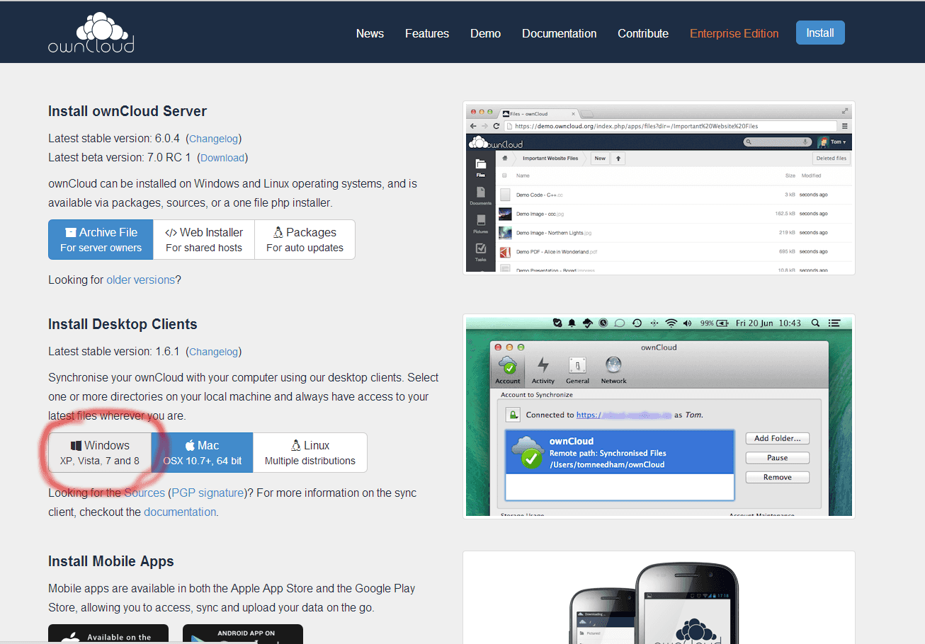Click the cloud icon in Mac menu bar screenshot

pos(587,323)
